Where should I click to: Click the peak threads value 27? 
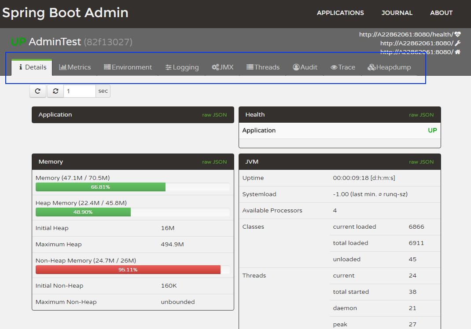click(412, 324)
